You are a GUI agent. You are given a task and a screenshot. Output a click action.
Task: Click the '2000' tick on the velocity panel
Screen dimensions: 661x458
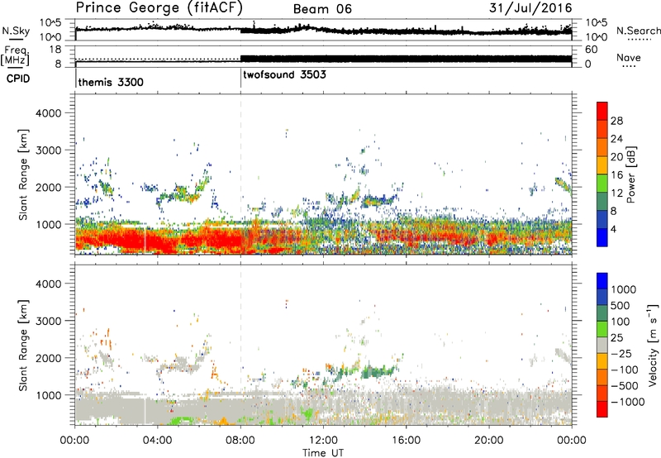point(49,358)
